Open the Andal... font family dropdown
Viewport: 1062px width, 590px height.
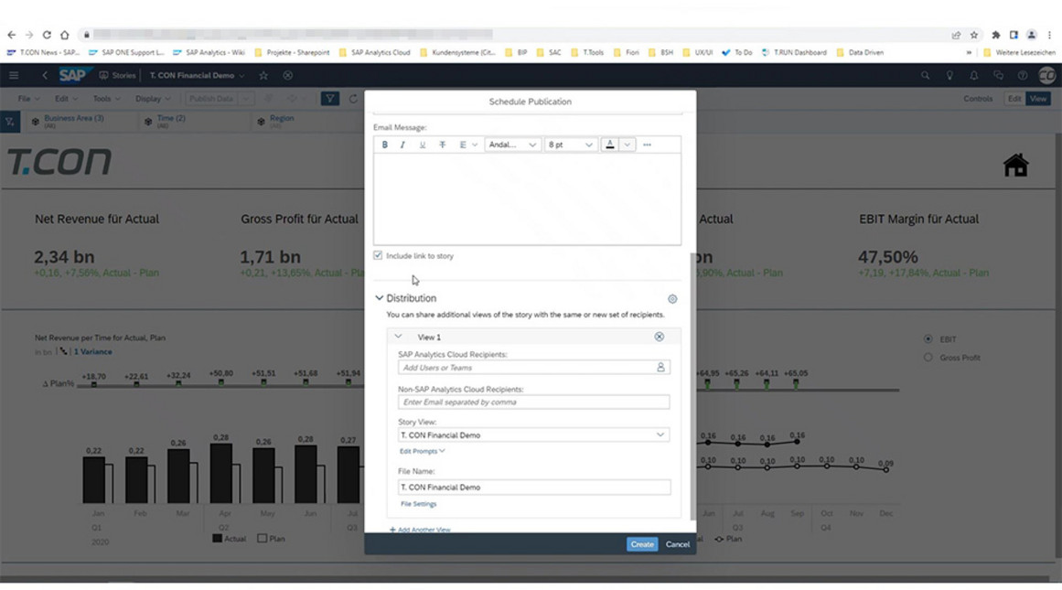click(x=512, y=145)
